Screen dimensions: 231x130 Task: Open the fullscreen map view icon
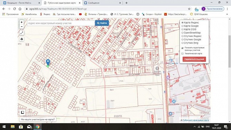(22, 33)
